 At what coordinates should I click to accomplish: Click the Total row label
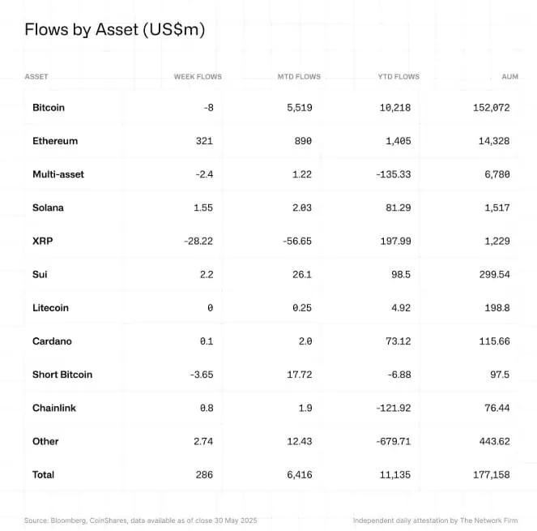[x=43, y=475]
